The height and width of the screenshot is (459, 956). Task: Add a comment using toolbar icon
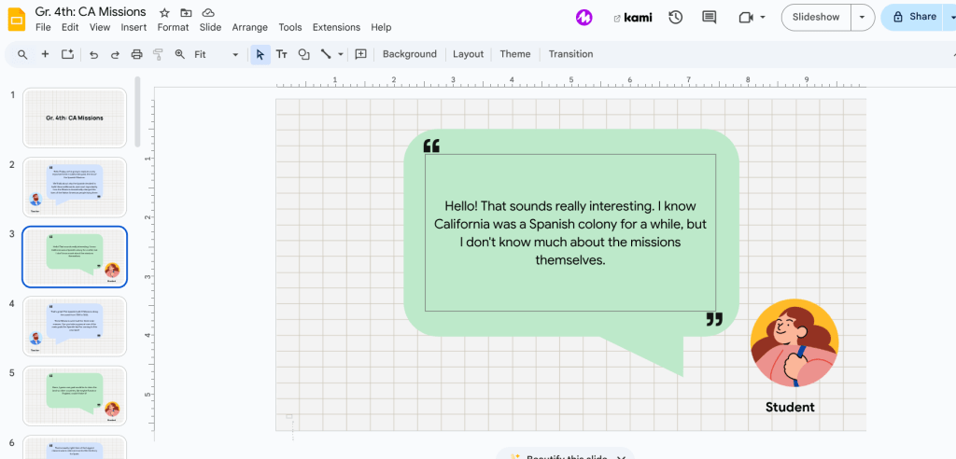[x=361, y=54]
